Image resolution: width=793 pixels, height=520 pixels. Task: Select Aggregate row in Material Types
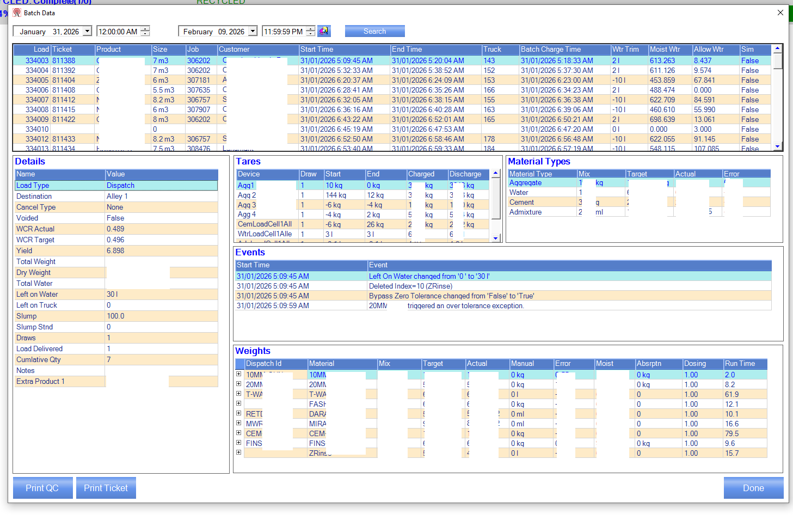pos(639,182)
